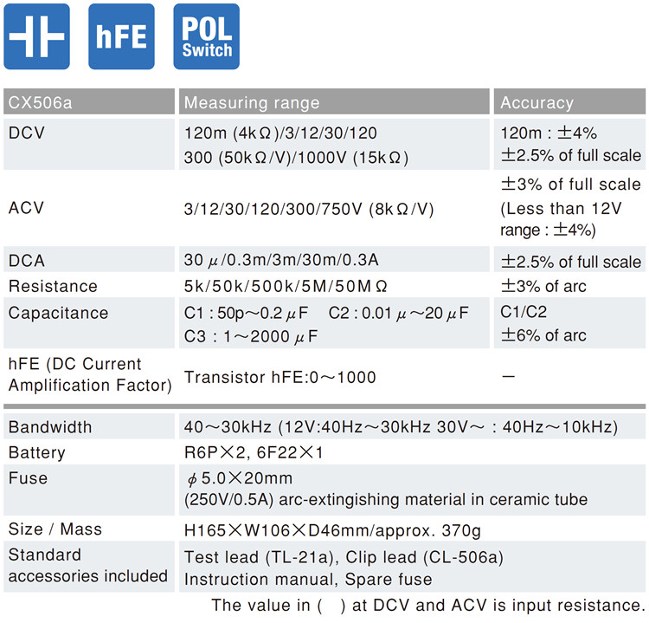Screen dimensions: 649x623
Task: Click the DCA measuring range cell
Action: tap(334, 259)
